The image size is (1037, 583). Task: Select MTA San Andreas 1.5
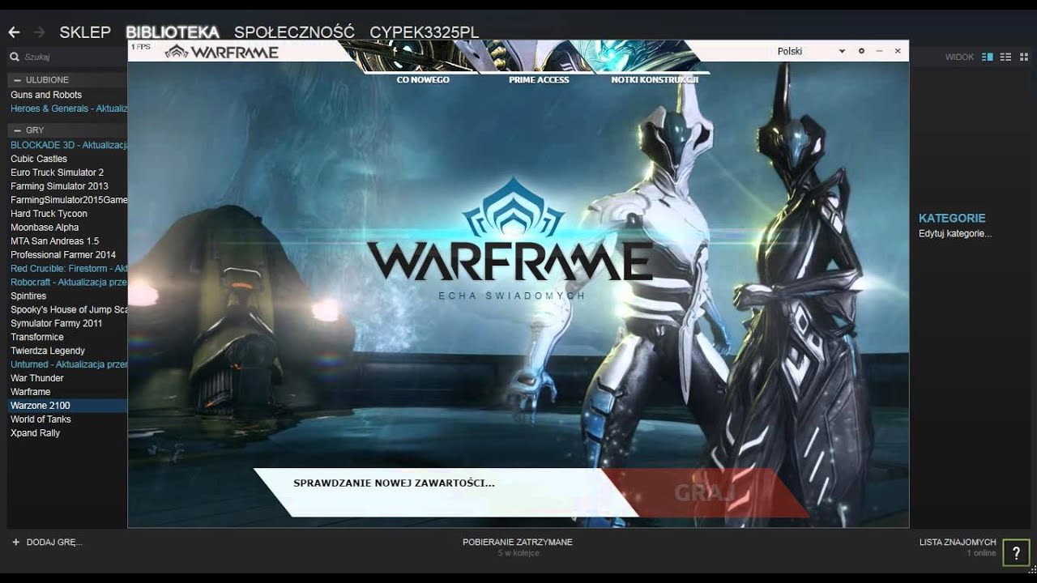point(54,241)
